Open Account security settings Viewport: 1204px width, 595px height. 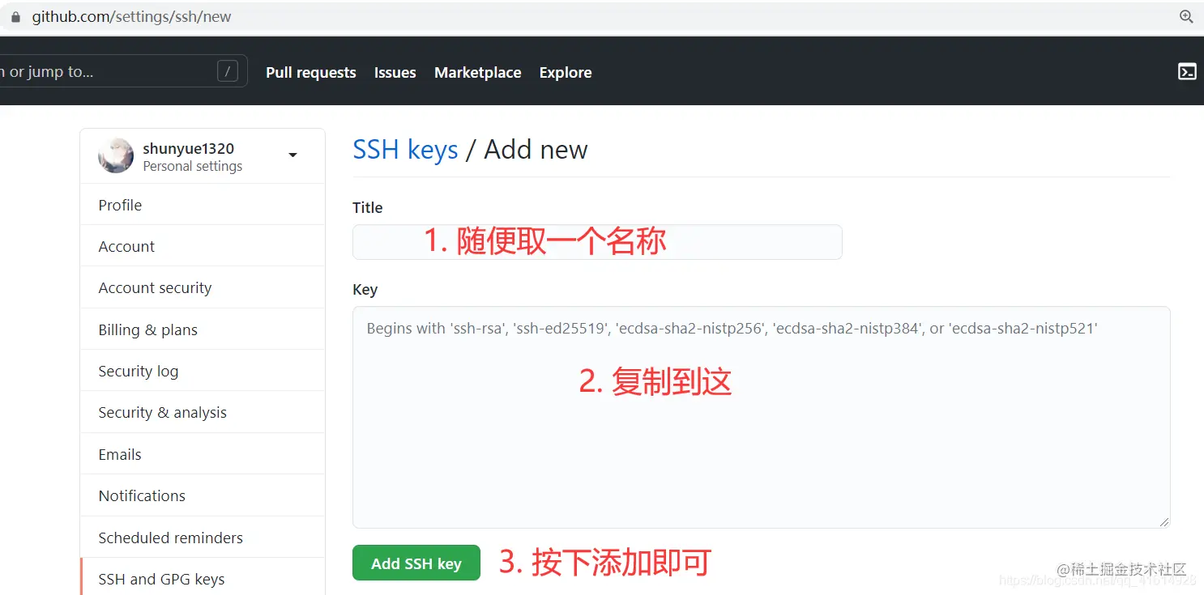point(203,287)
